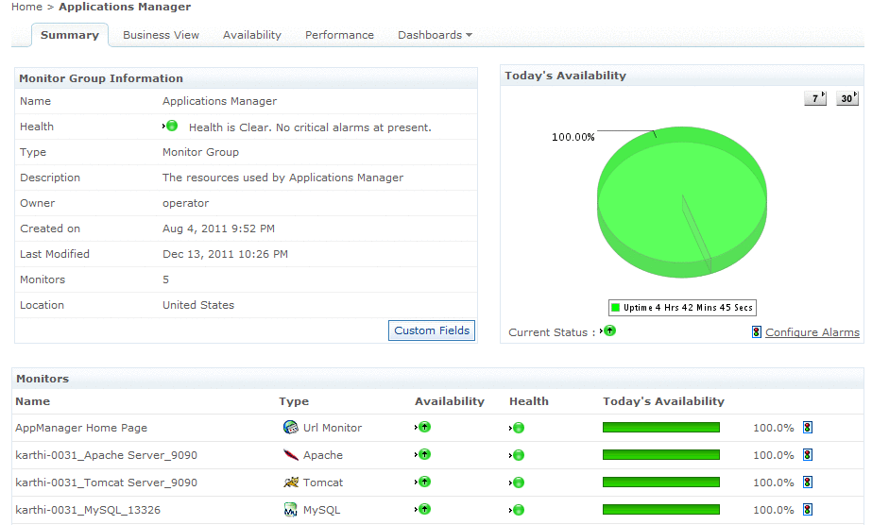This screenshot has width=872, height=525.
Task: Click Today's Availability column header
Action: 663,401
